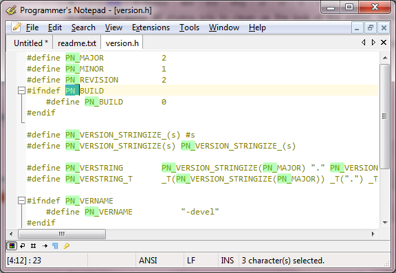Screen dimensions: 396x273
Task: Close the document child window
Action: [x=384, y=28]
